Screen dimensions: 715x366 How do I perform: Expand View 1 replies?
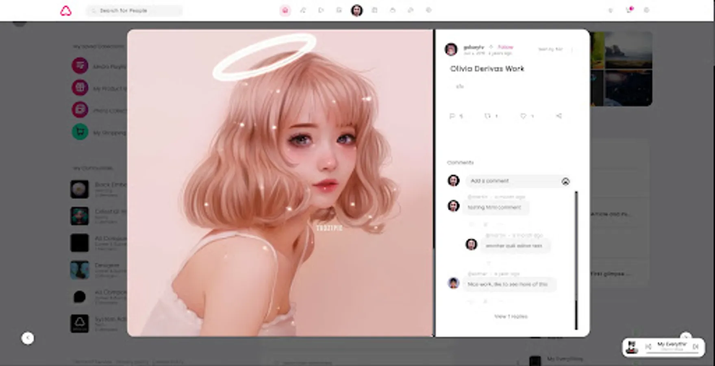pos(511,316)
